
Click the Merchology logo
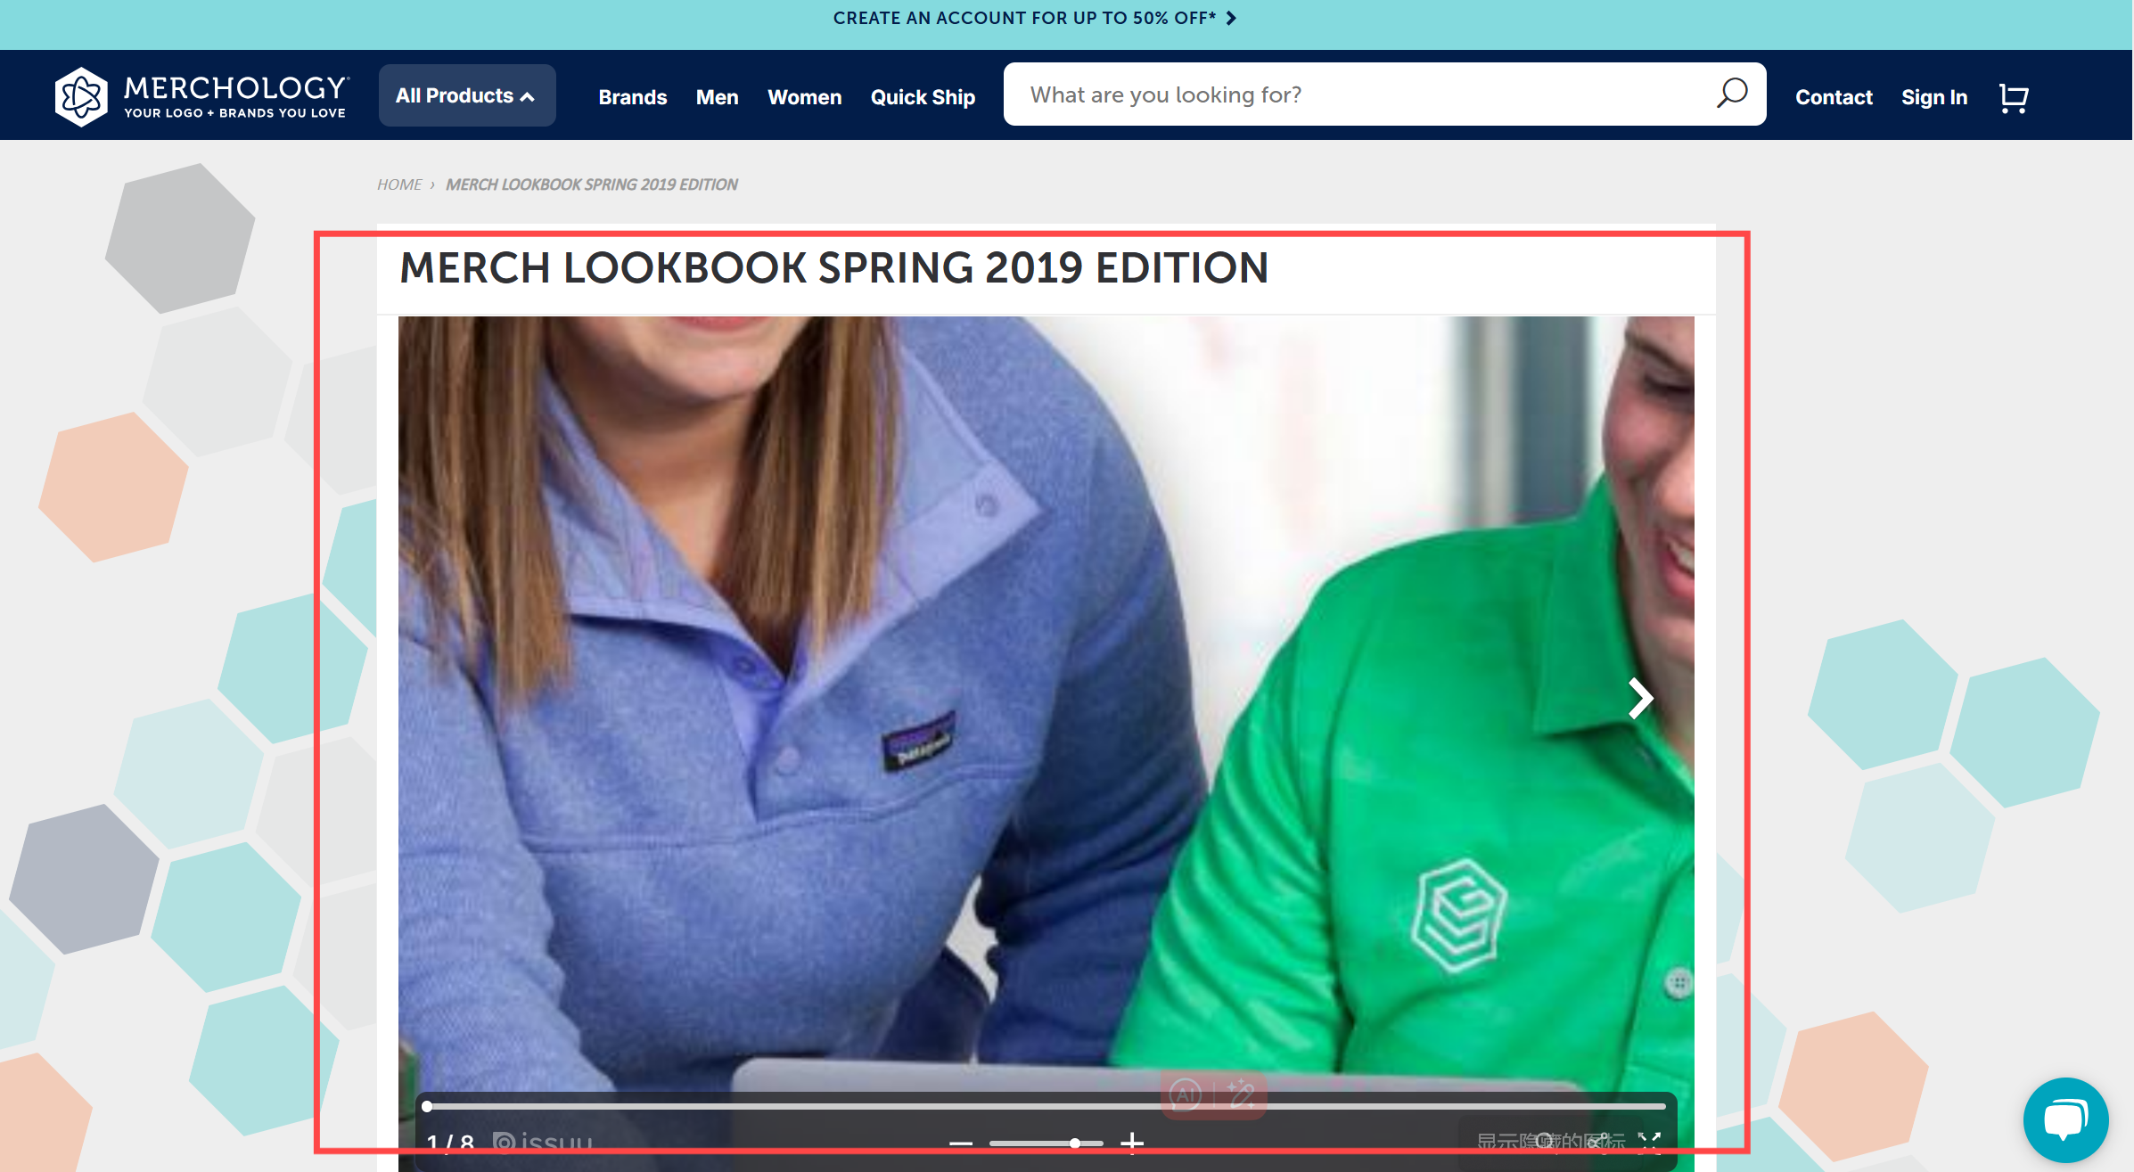point(201,95)
